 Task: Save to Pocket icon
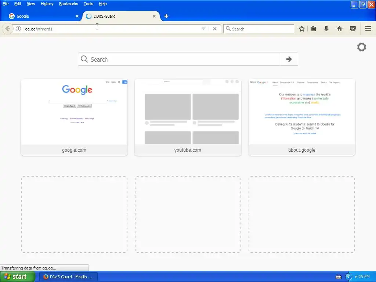coord(353,29)
